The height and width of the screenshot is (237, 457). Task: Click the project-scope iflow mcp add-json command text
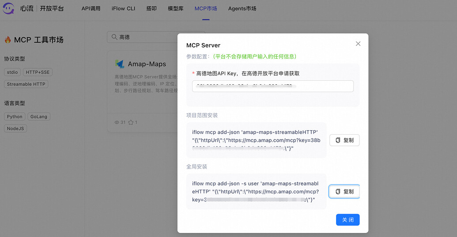[256, 140]
